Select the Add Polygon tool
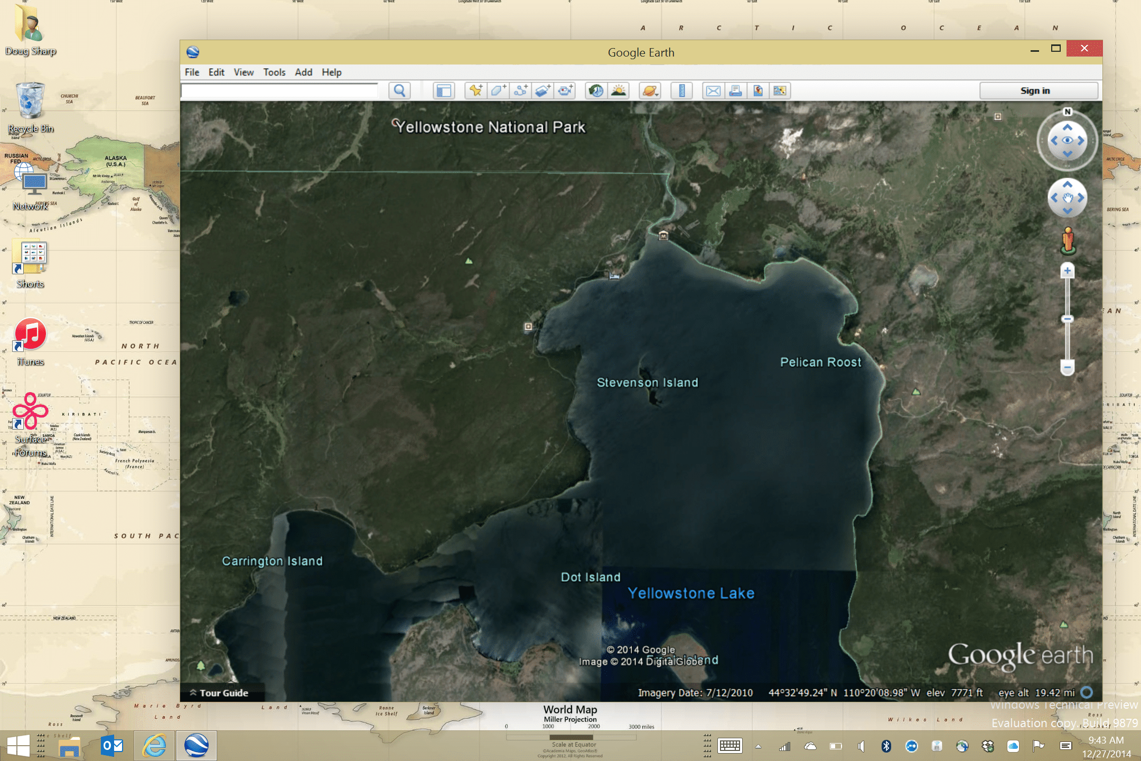Screen dimensions: 1141x761 pos(498,91)
